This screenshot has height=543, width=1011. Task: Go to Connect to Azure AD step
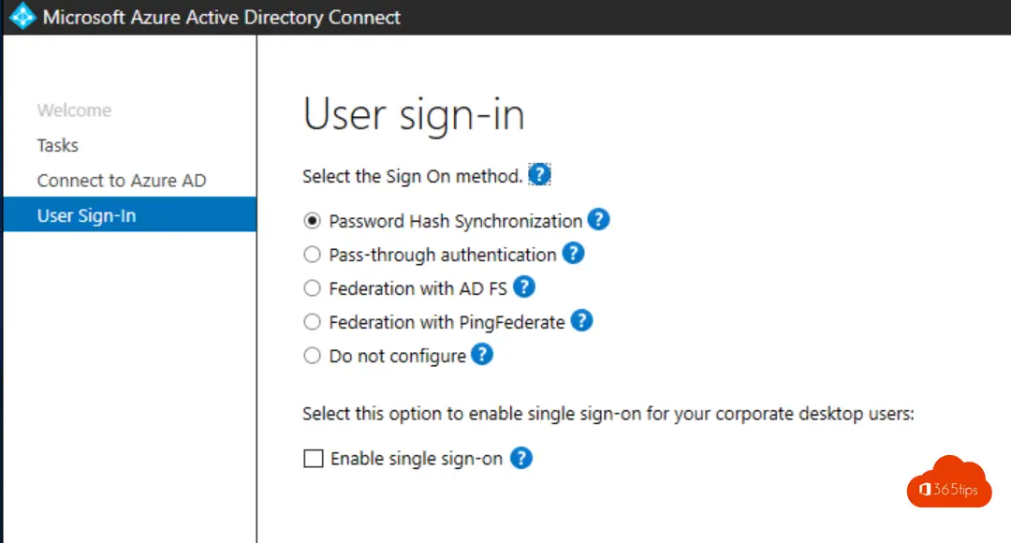[x=122, y=180]
